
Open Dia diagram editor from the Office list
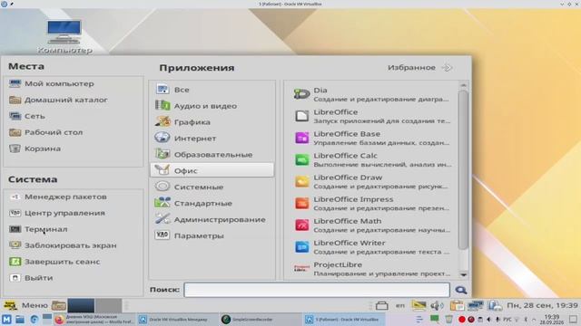click(372, 94)
